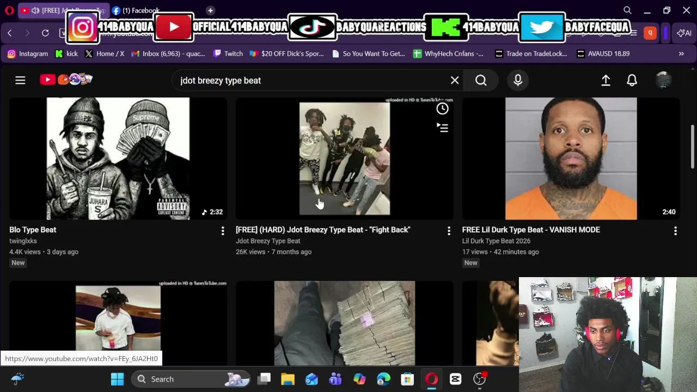Add Fight Back video to queue
This screenshot has width=697, height=392.
442,128
